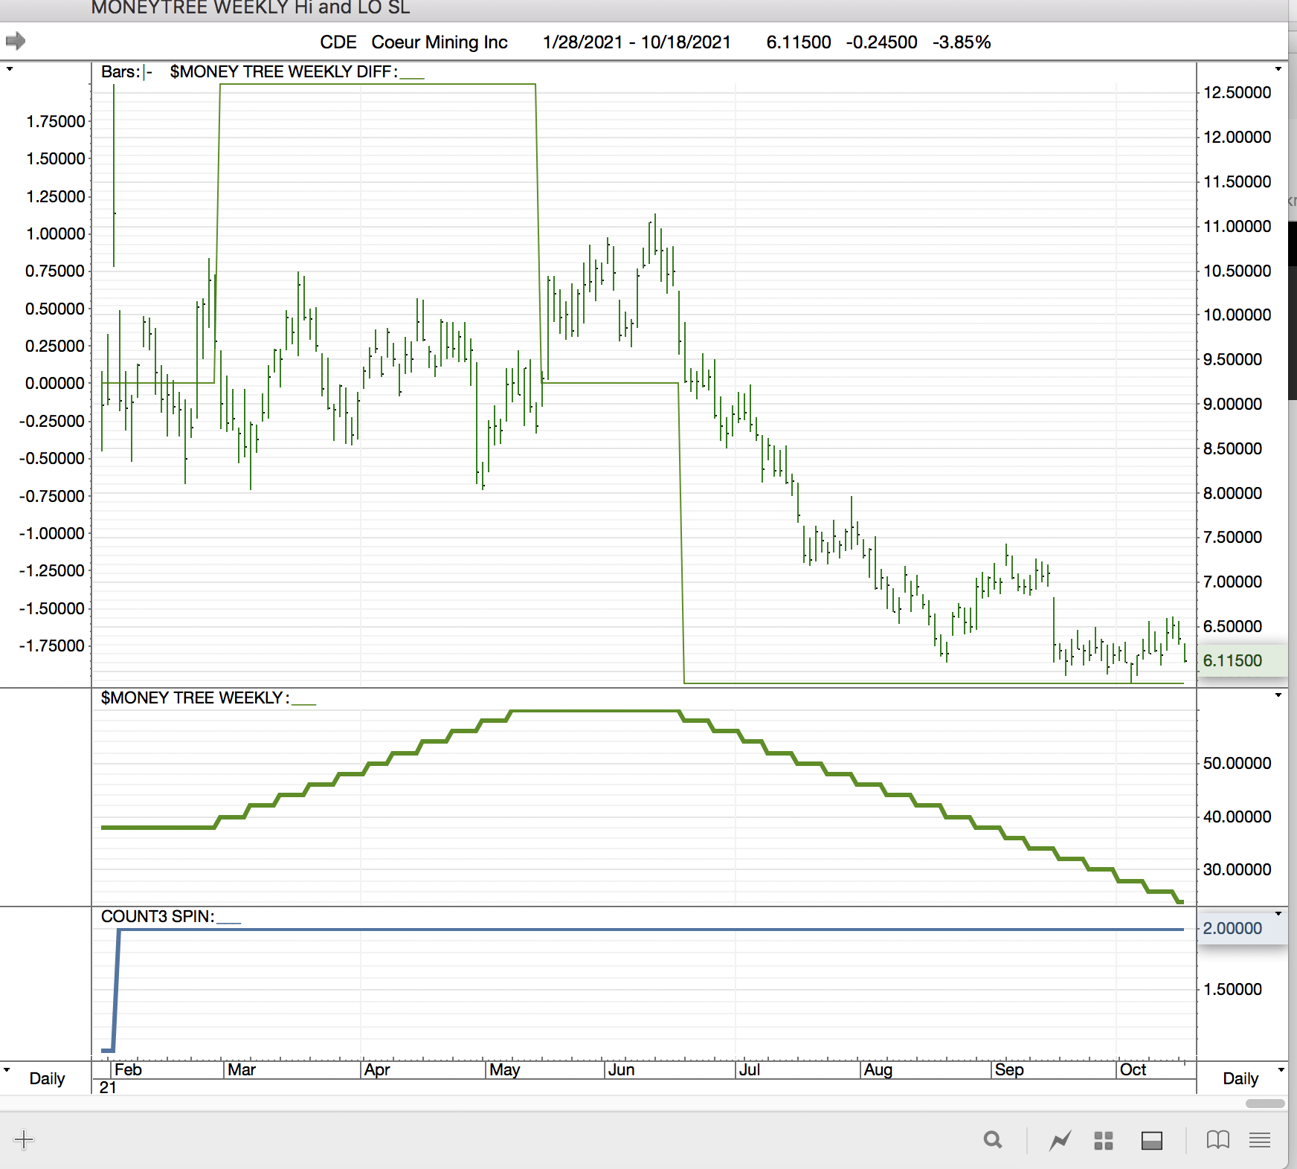
Task: Open the four-square grid view icon
Action: (x=1104, y=1140)
